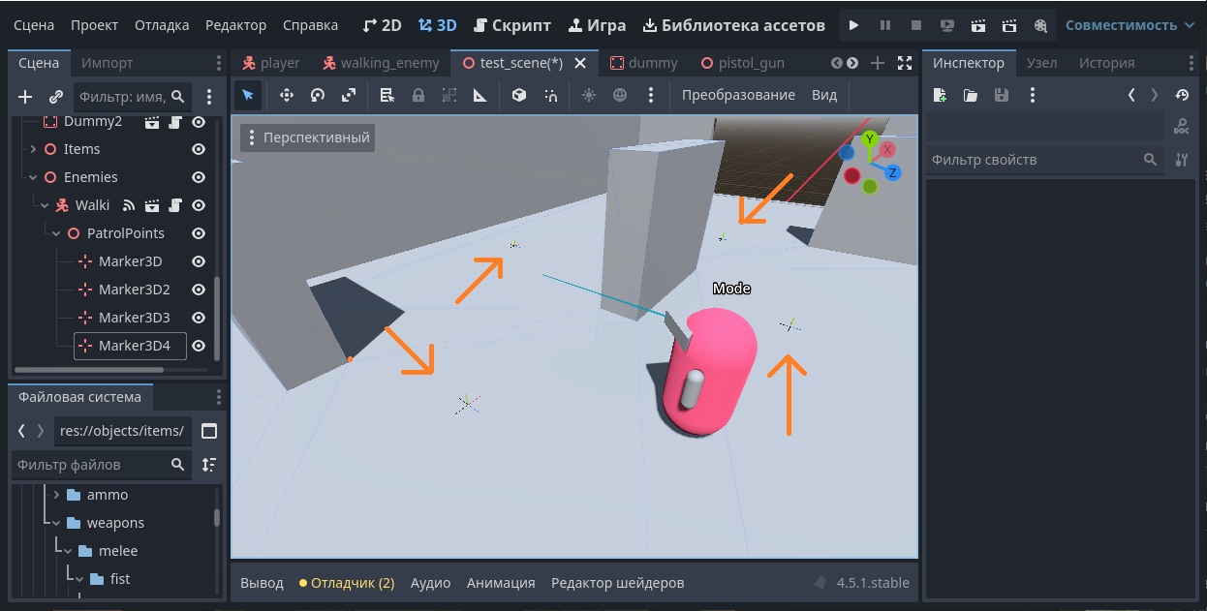Expand the Items node in scene tree
Screen dimensions: 1207x611
click(x=33, y=149)
